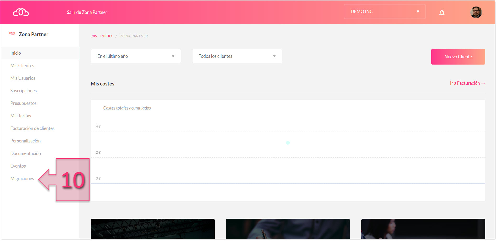This screenshot has height=241, width=497.
Task: Open Mis Clientes in the sidebar
Action: tap(22, 66)
